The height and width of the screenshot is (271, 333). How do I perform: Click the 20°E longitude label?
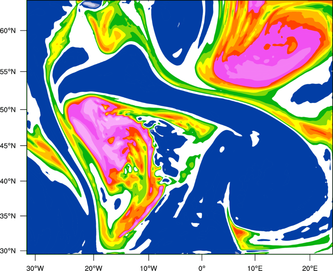click(x=310, y=268)
